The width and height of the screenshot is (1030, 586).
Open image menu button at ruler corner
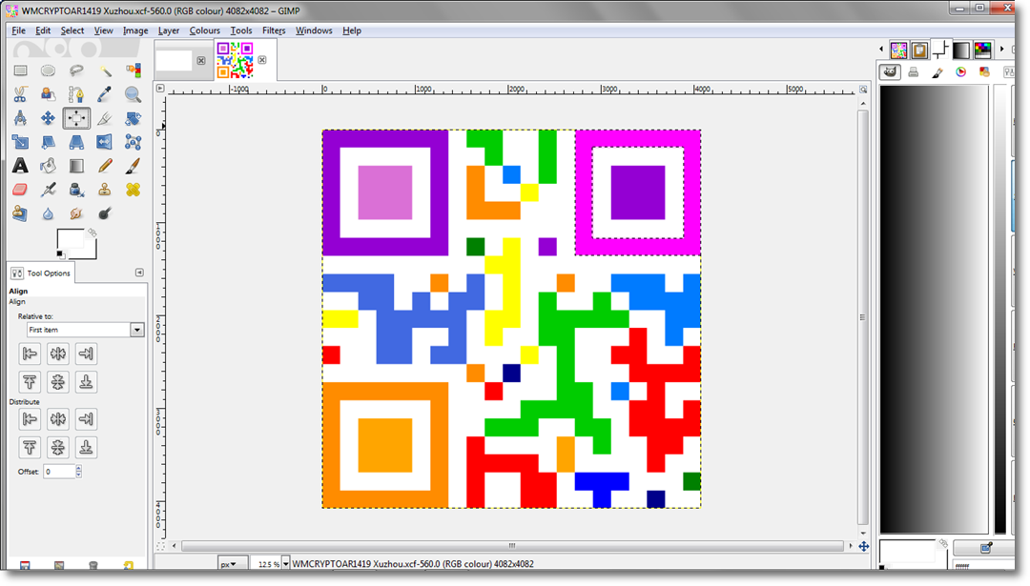(160, 88)
